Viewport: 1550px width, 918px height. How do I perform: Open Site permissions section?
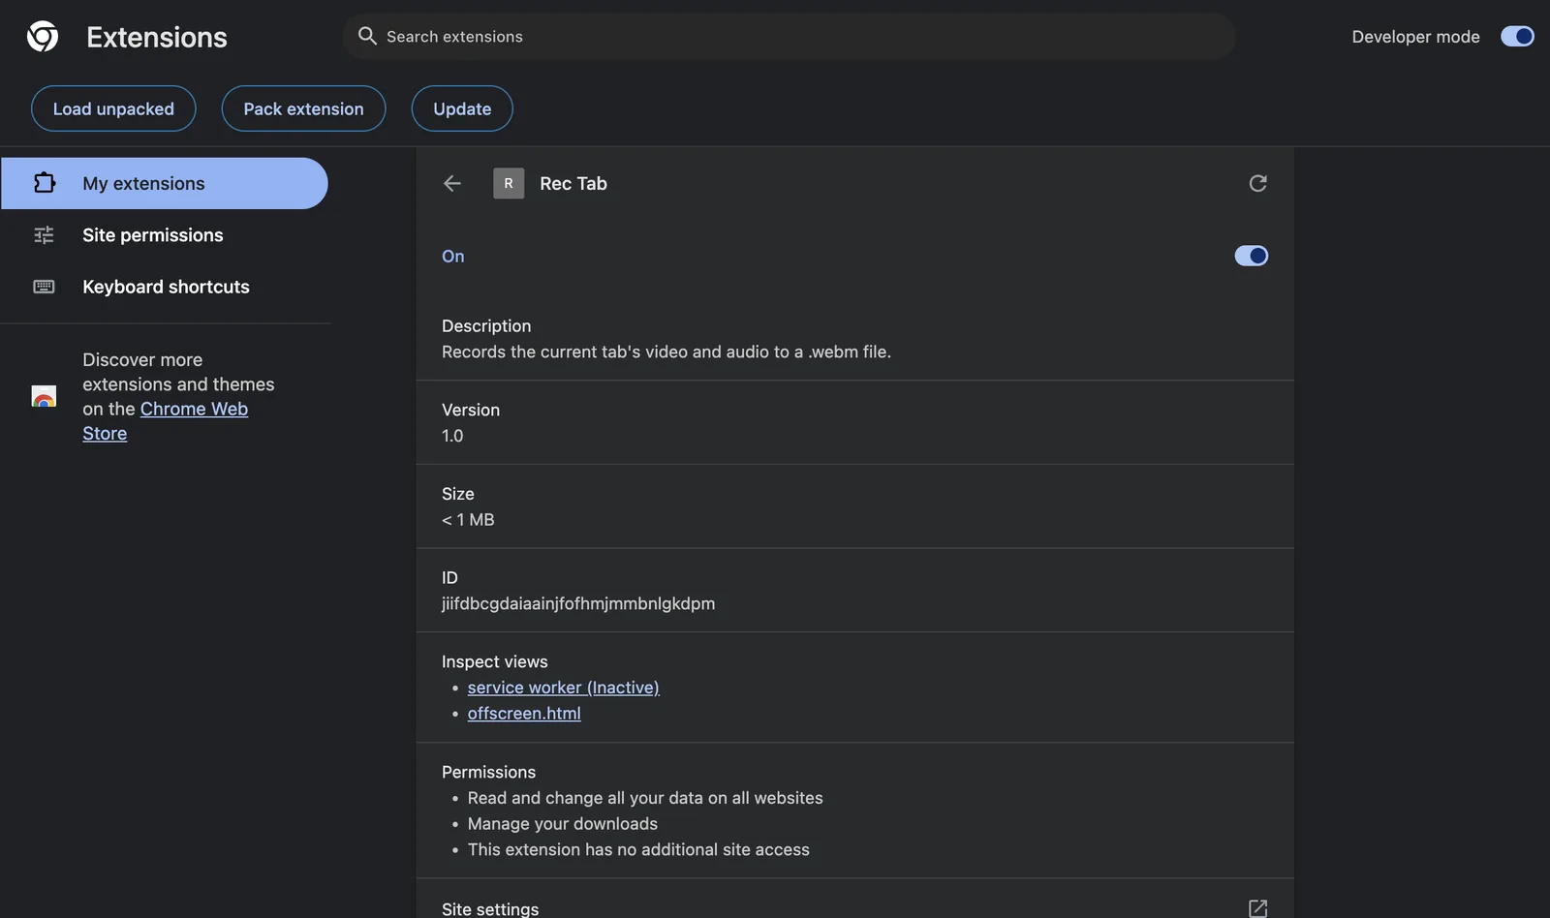[x=165, y=234]
